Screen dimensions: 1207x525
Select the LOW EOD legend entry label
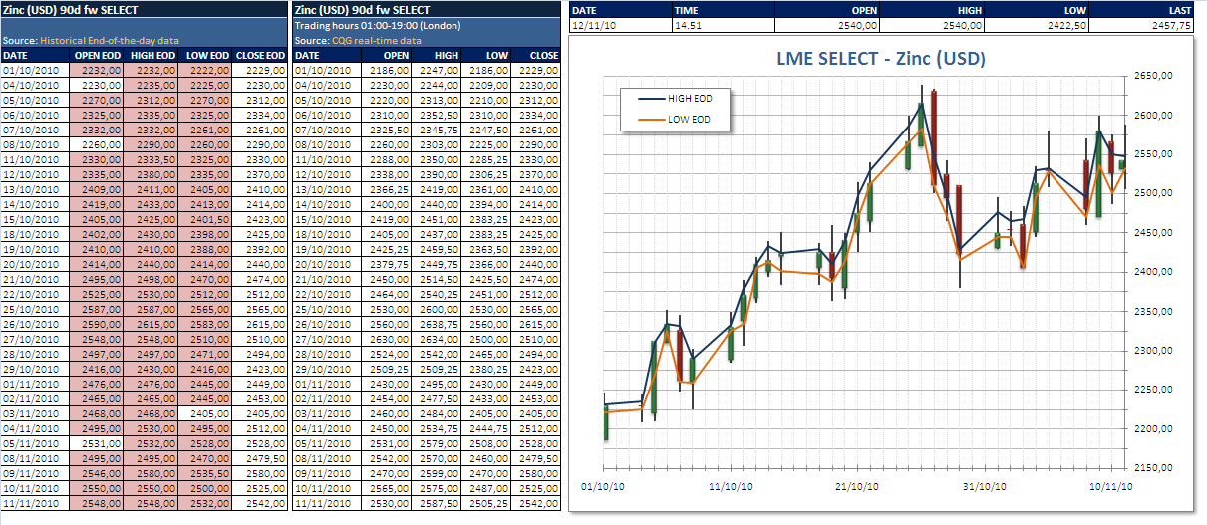687,121
